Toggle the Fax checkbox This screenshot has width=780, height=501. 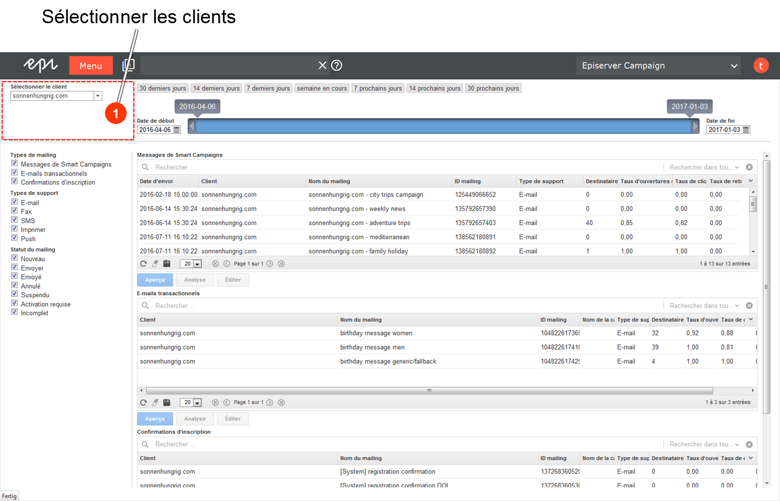(x=14, y=211)
